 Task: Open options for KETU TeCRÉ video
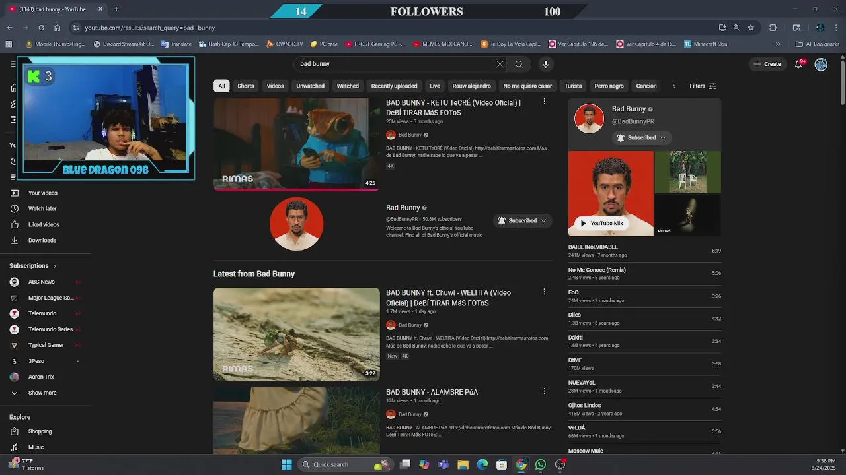coord(544,102)
